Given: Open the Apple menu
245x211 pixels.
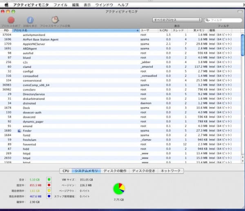Looking at the screenshot, I should click(x=7, y=5).
